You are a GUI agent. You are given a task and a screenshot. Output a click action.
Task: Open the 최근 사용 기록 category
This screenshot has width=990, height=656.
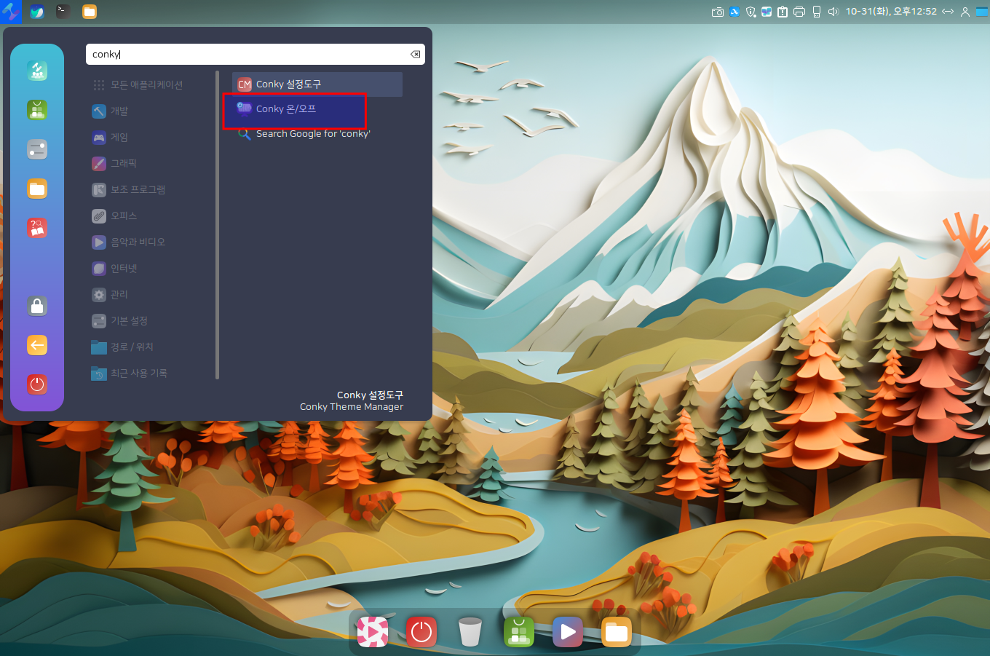coord(138,374)
